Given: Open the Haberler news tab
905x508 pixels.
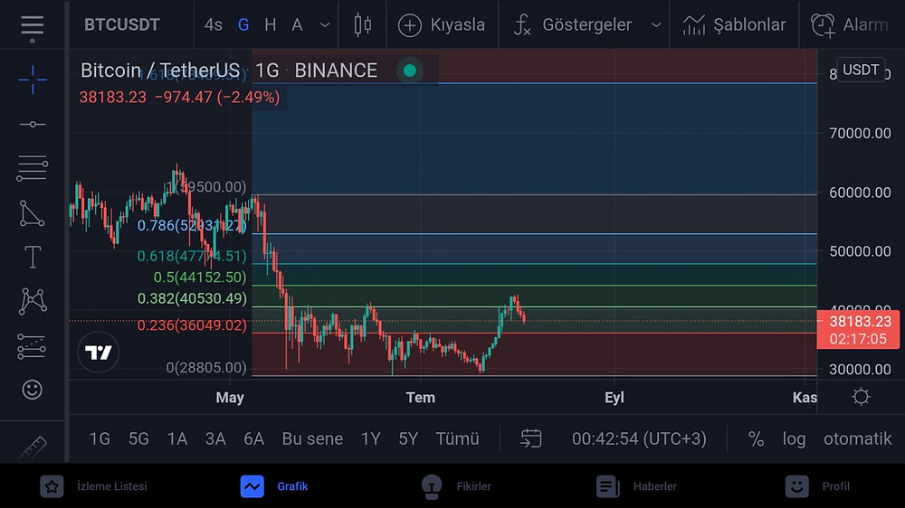Looking at the screenshot, I should 636,486.
